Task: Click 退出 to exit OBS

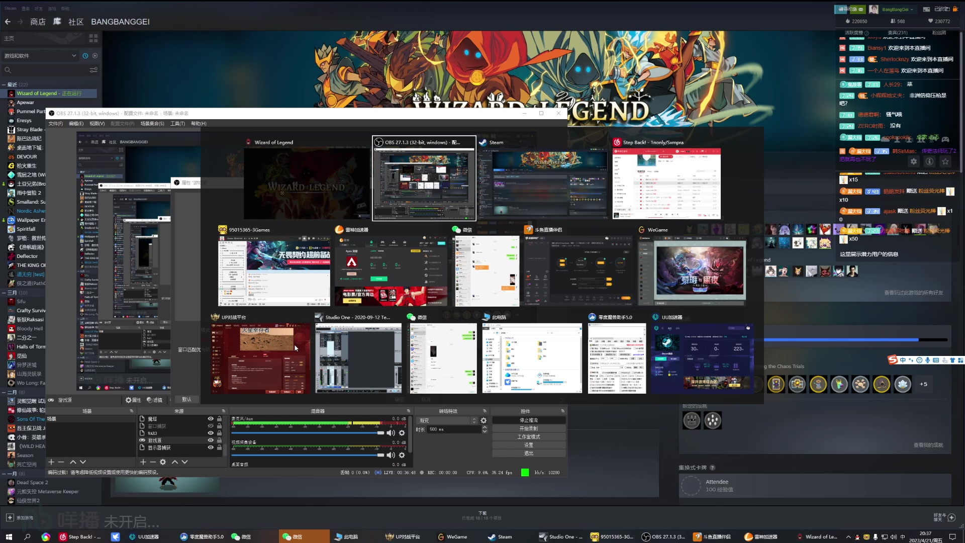Action: pos(529,454)
